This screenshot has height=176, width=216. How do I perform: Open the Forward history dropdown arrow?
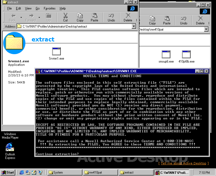pos(39,18)
